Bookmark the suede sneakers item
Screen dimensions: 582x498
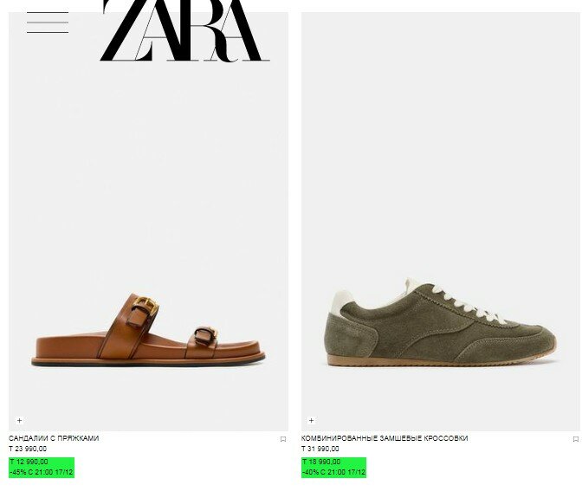pos(576,439)
